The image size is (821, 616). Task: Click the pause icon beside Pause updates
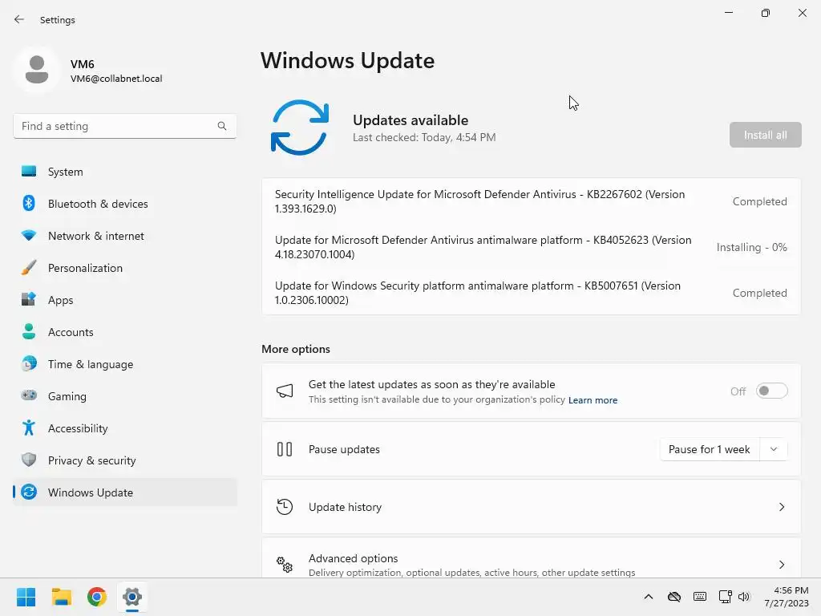285,449
